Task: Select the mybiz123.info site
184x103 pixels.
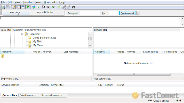Action: (x=47, y=12)
